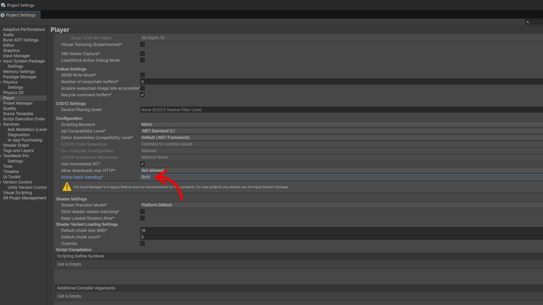Open XR Plugin Management section
The height and width of the screenshot is (305, 543).
click(25, 198)
